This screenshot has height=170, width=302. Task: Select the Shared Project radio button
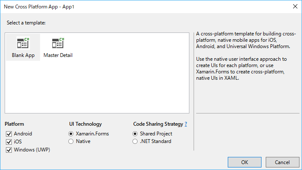(135, 134)
